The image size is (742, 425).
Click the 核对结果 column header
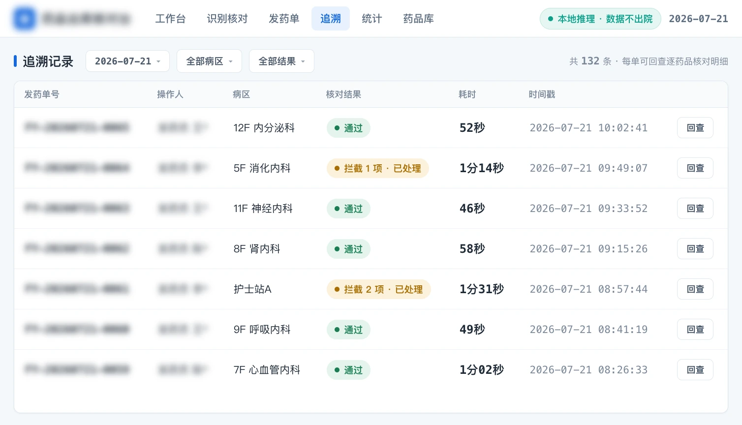(343, 94)
